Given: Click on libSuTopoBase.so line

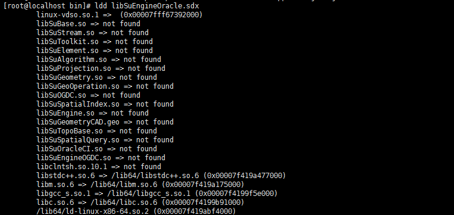Looking at the screenshot, I should pyautogui.click(x=96, y=131).
